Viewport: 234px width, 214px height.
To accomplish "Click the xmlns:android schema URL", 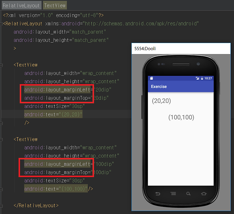I will pyautogui.click(x=141, y=24).
